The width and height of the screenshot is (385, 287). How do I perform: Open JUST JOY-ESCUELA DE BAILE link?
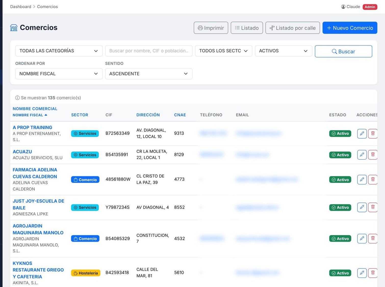coord(39,204)
